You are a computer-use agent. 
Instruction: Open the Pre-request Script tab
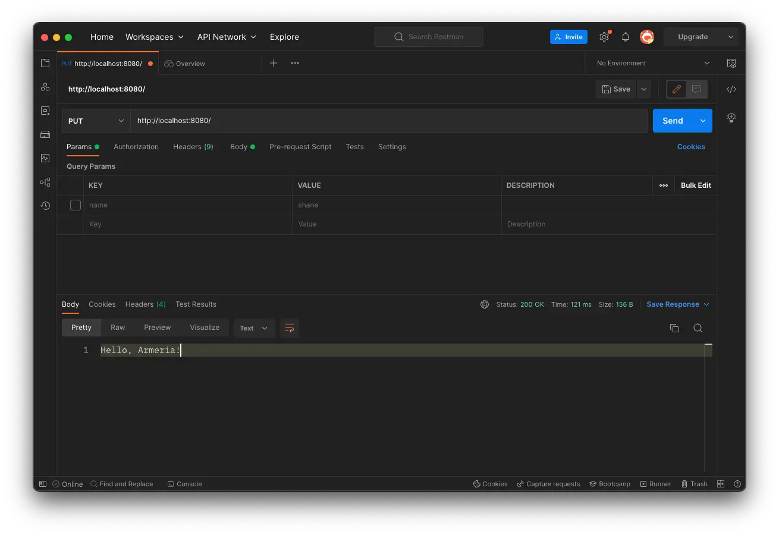pos(300,147)
